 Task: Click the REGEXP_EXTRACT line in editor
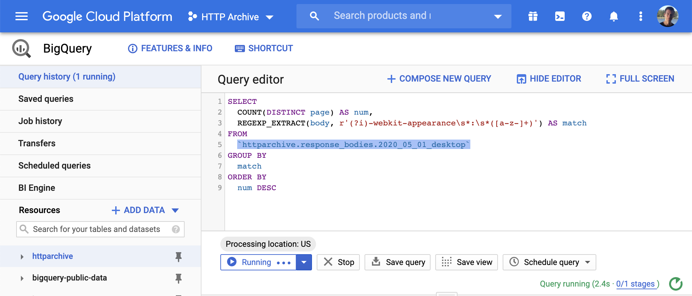pos(412,123)
